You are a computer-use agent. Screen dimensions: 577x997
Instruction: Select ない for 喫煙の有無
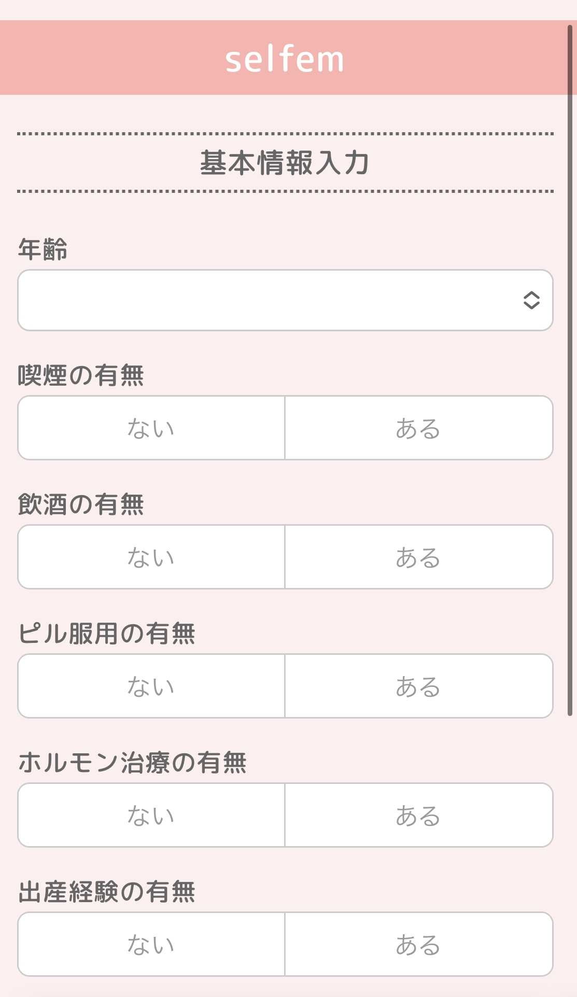[151, 428]
